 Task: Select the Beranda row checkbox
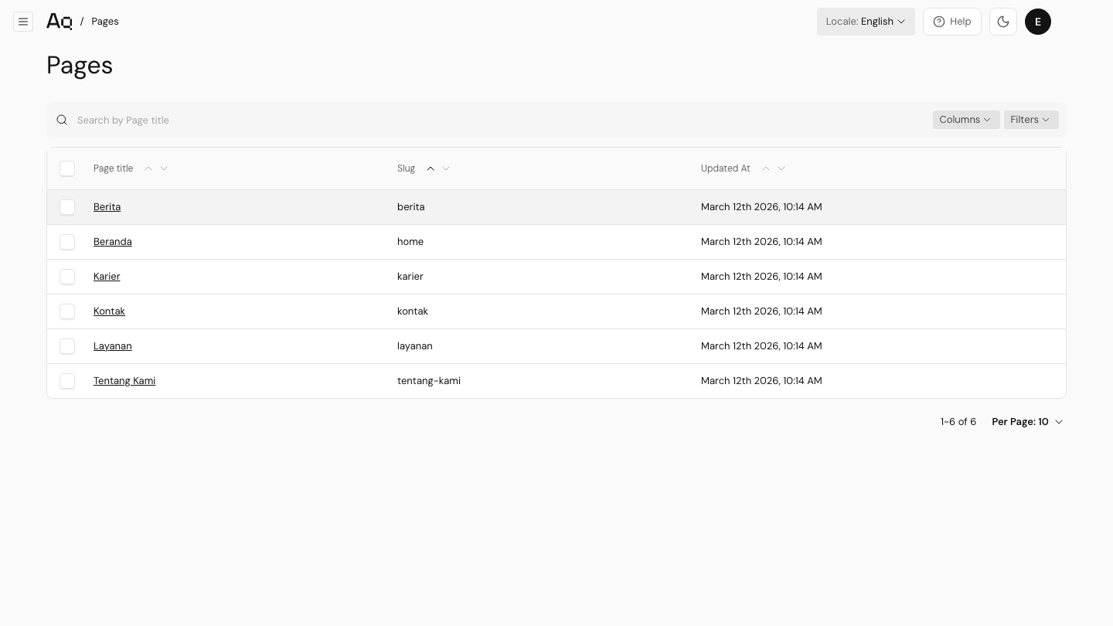pos(67,242)
